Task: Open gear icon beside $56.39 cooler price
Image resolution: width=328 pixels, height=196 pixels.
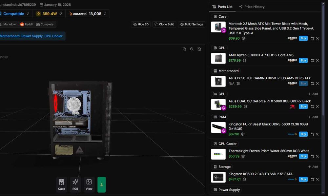Action: (243, 156)
